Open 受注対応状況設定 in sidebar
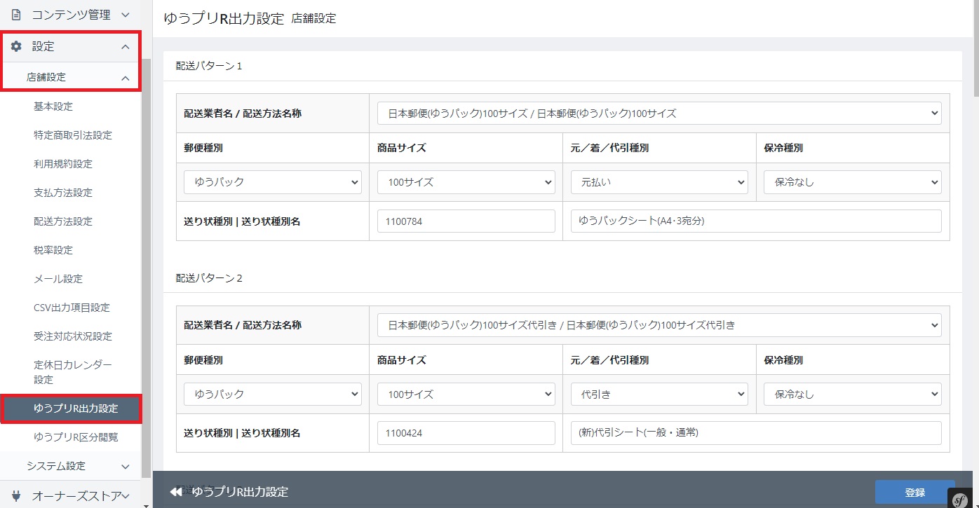 pos(73,336)
